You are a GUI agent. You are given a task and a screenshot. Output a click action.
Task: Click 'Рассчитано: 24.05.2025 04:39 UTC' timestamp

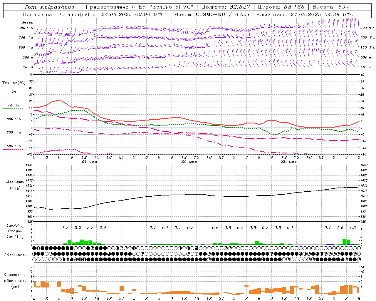pos(305,14)
